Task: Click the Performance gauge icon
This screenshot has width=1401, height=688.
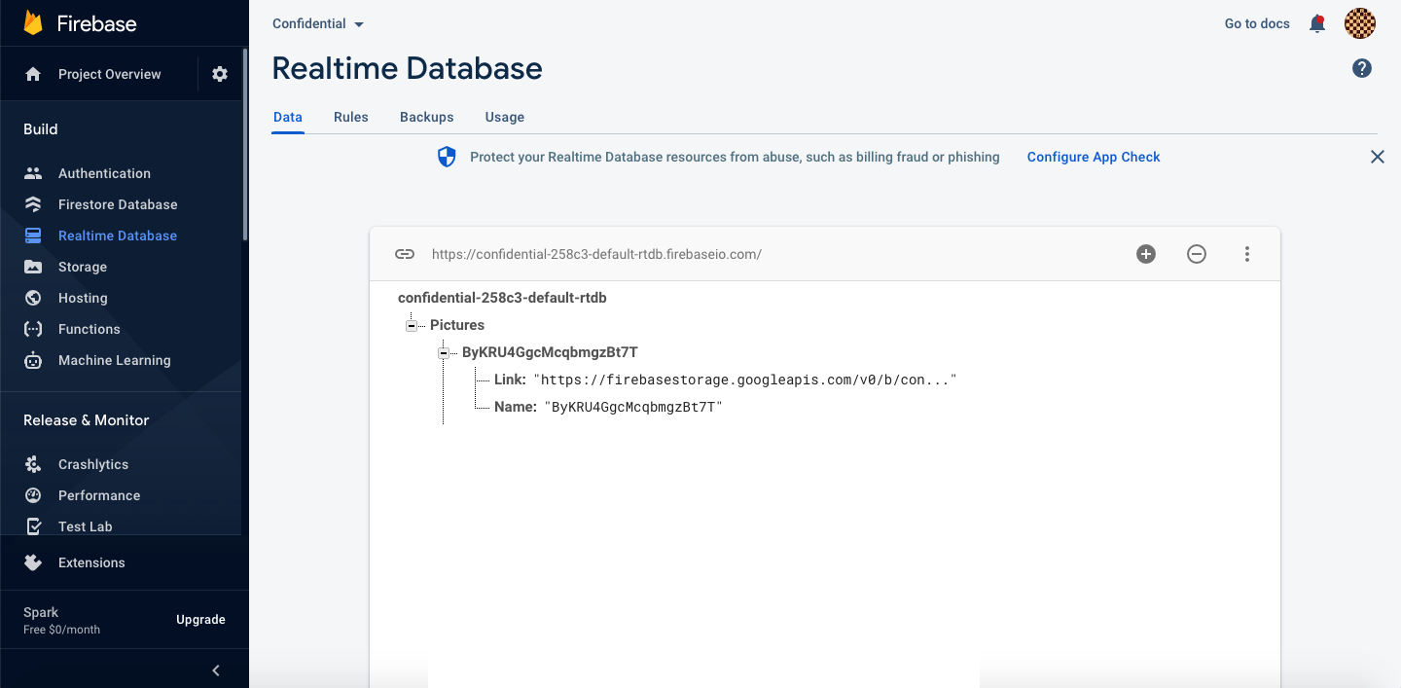Action: click(33, 495)
